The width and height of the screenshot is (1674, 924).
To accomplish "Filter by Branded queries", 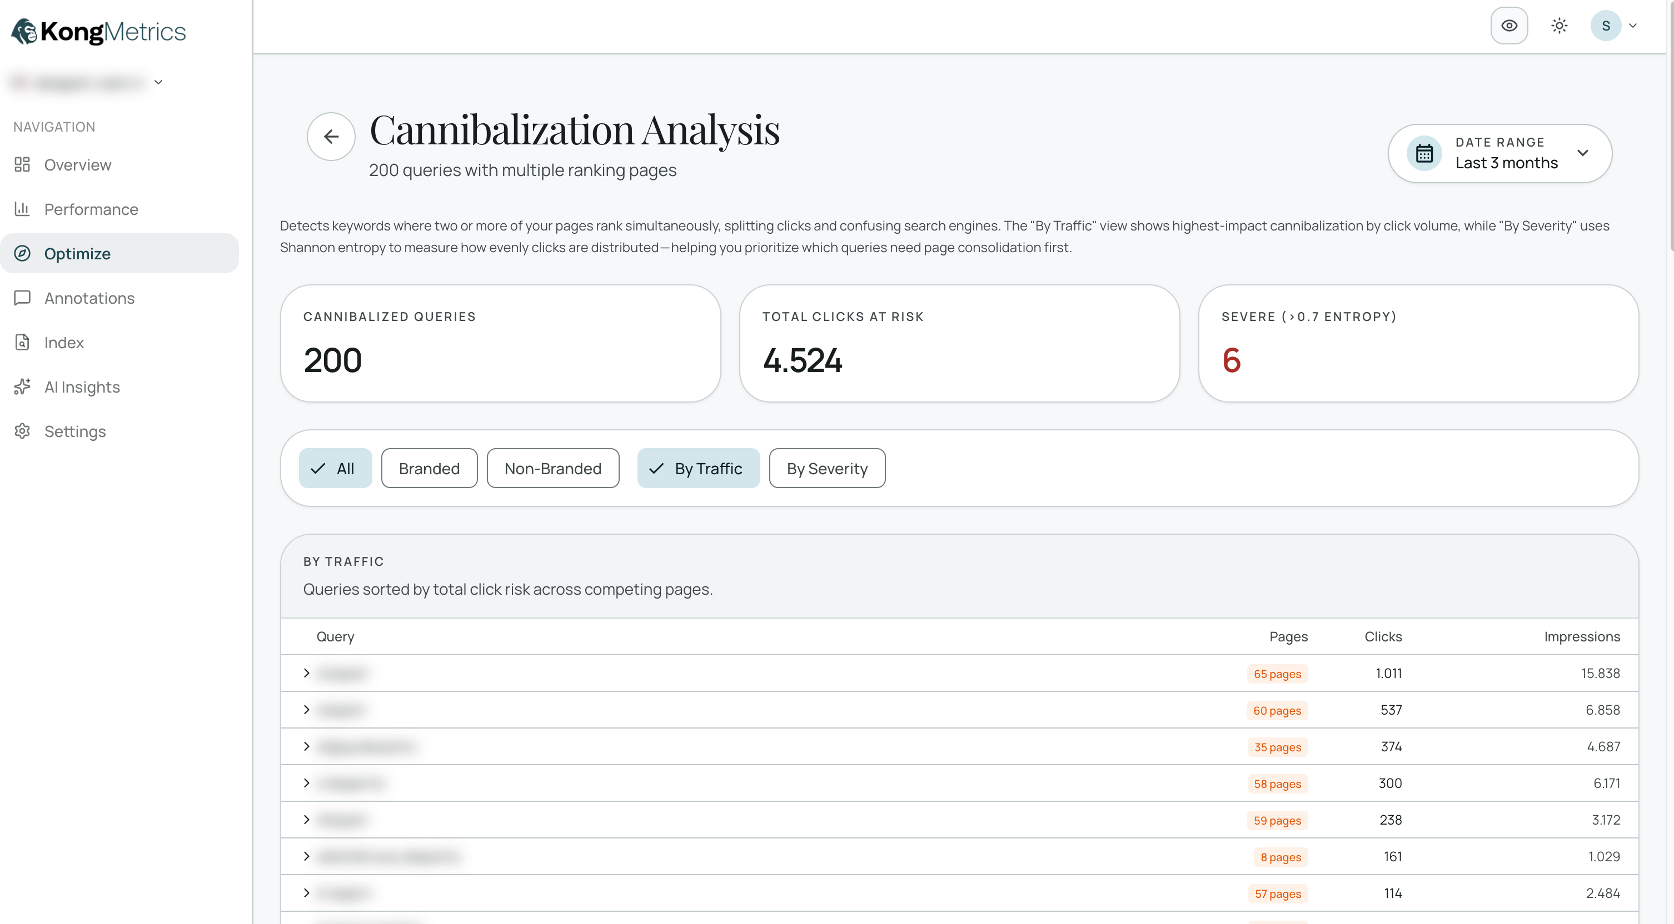I will click(429, 468).
